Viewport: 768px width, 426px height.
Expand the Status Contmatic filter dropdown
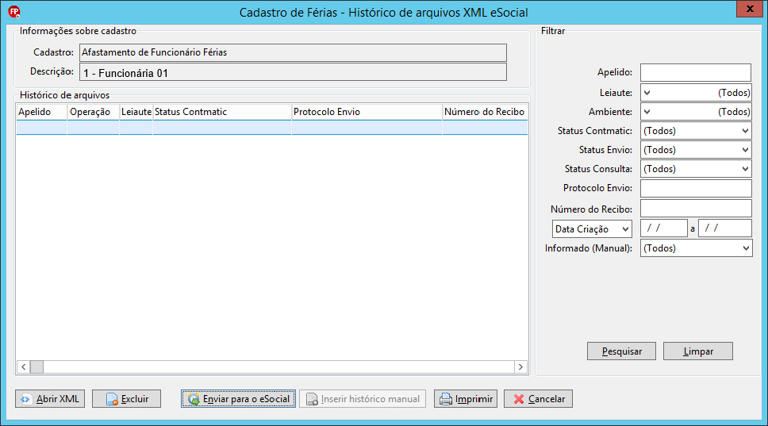[696, 131]
